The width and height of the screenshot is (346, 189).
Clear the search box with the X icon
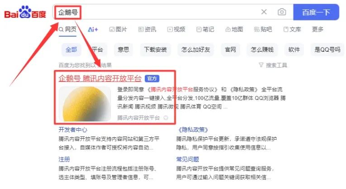click(x=264, y=12)
